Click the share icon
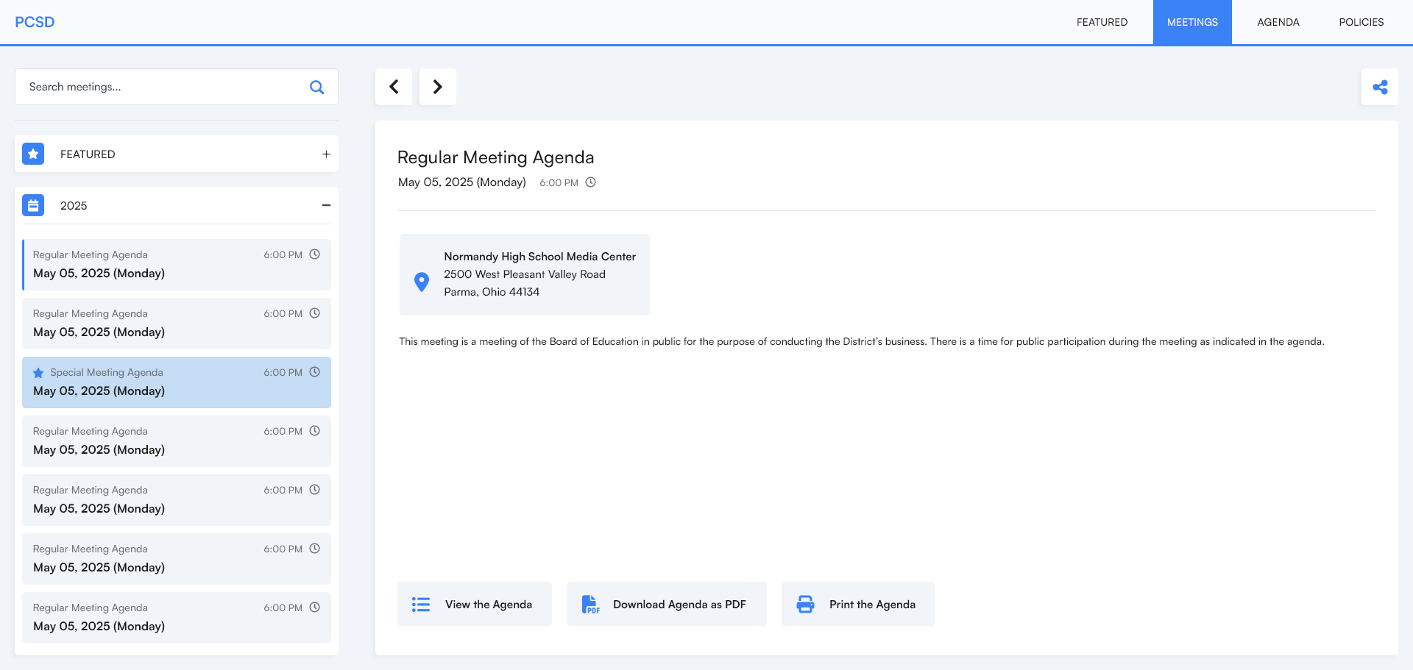The height and width of the screenshot is (670, 1413). pos(1380,87)
